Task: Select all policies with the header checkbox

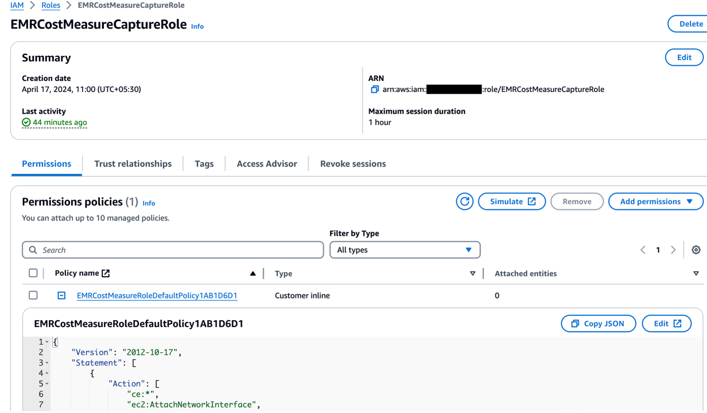Action: coord(33,273)
